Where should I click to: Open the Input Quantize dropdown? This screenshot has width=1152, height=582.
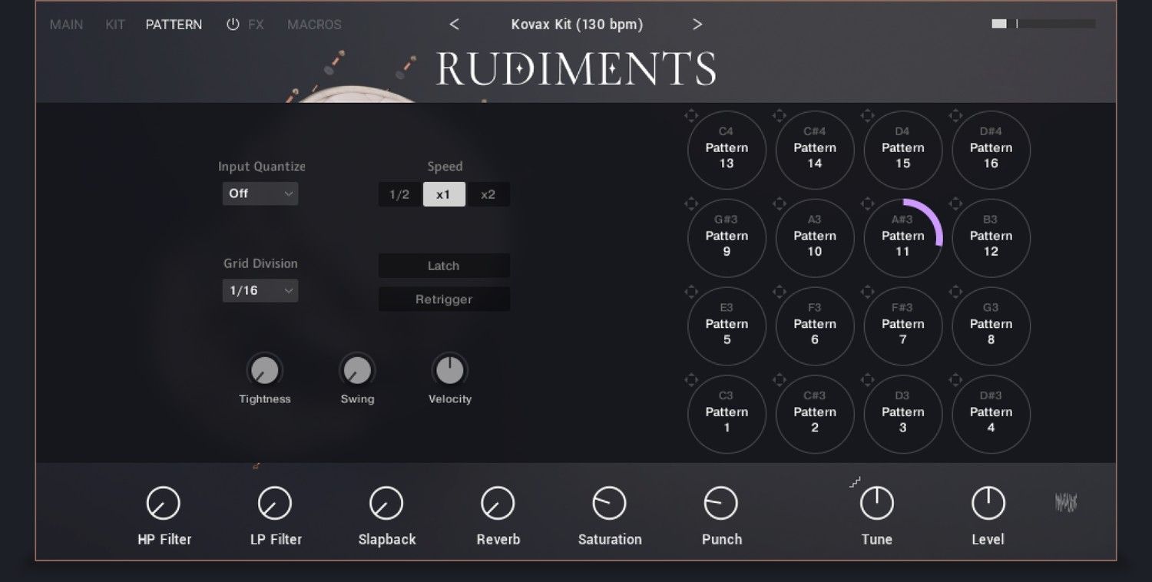tap(260, 193)
